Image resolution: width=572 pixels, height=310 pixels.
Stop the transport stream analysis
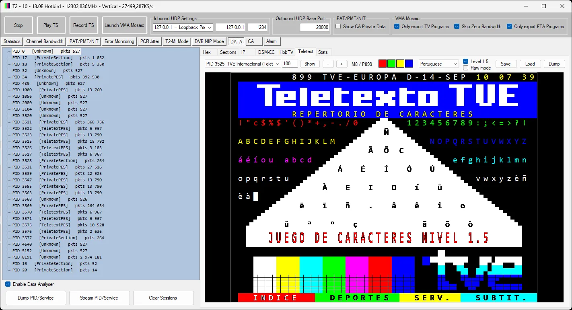(19, 25)
